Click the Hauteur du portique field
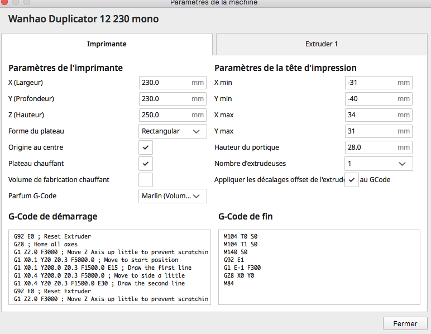The image size is (431, 334). pos(379,147)
